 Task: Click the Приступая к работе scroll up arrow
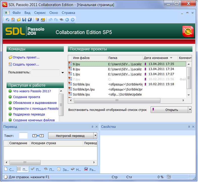[61, 91]
